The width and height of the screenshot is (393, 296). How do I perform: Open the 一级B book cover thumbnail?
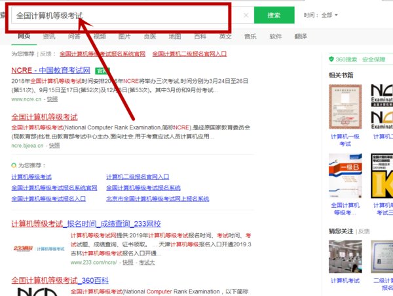pos(345,176)
